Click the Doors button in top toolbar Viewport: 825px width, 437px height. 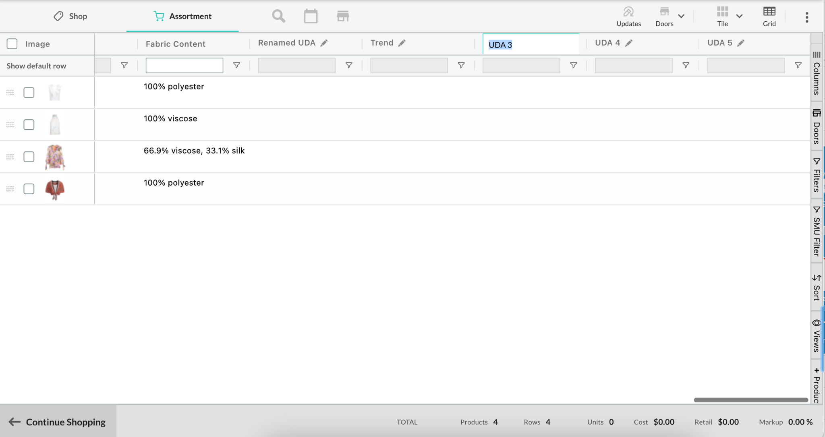(x=664, y=17)
